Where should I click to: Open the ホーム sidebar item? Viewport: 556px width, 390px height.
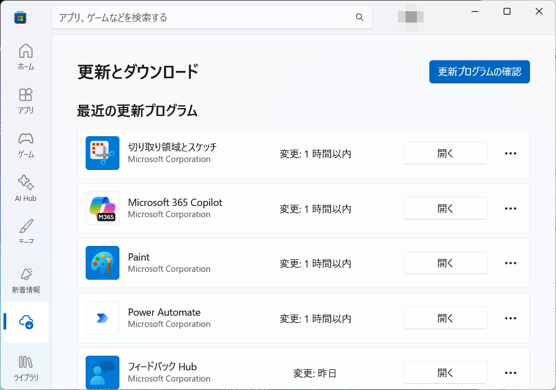(26, 57)
